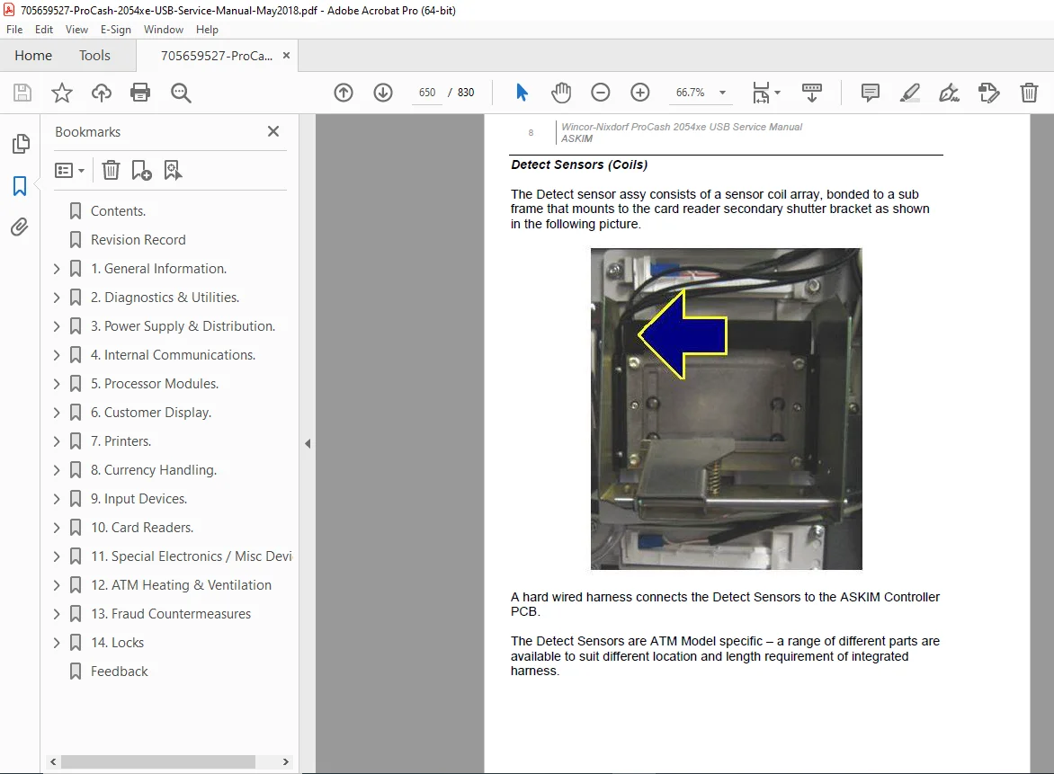Screen dimensions: 1054x774
Task: Click the trash delete icon in toolbar
Action: (x=1029, y=93)
